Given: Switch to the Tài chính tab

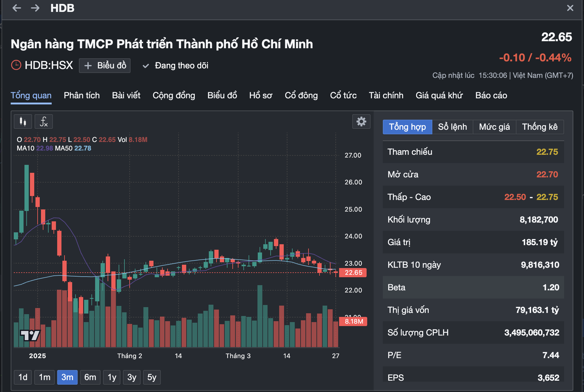Looking at the screenshot, I should (x=386, y=95).
